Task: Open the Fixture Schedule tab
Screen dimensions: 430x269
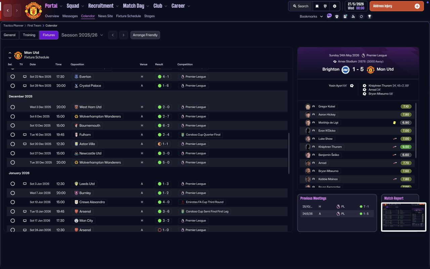Action: [x=129, y=16]
